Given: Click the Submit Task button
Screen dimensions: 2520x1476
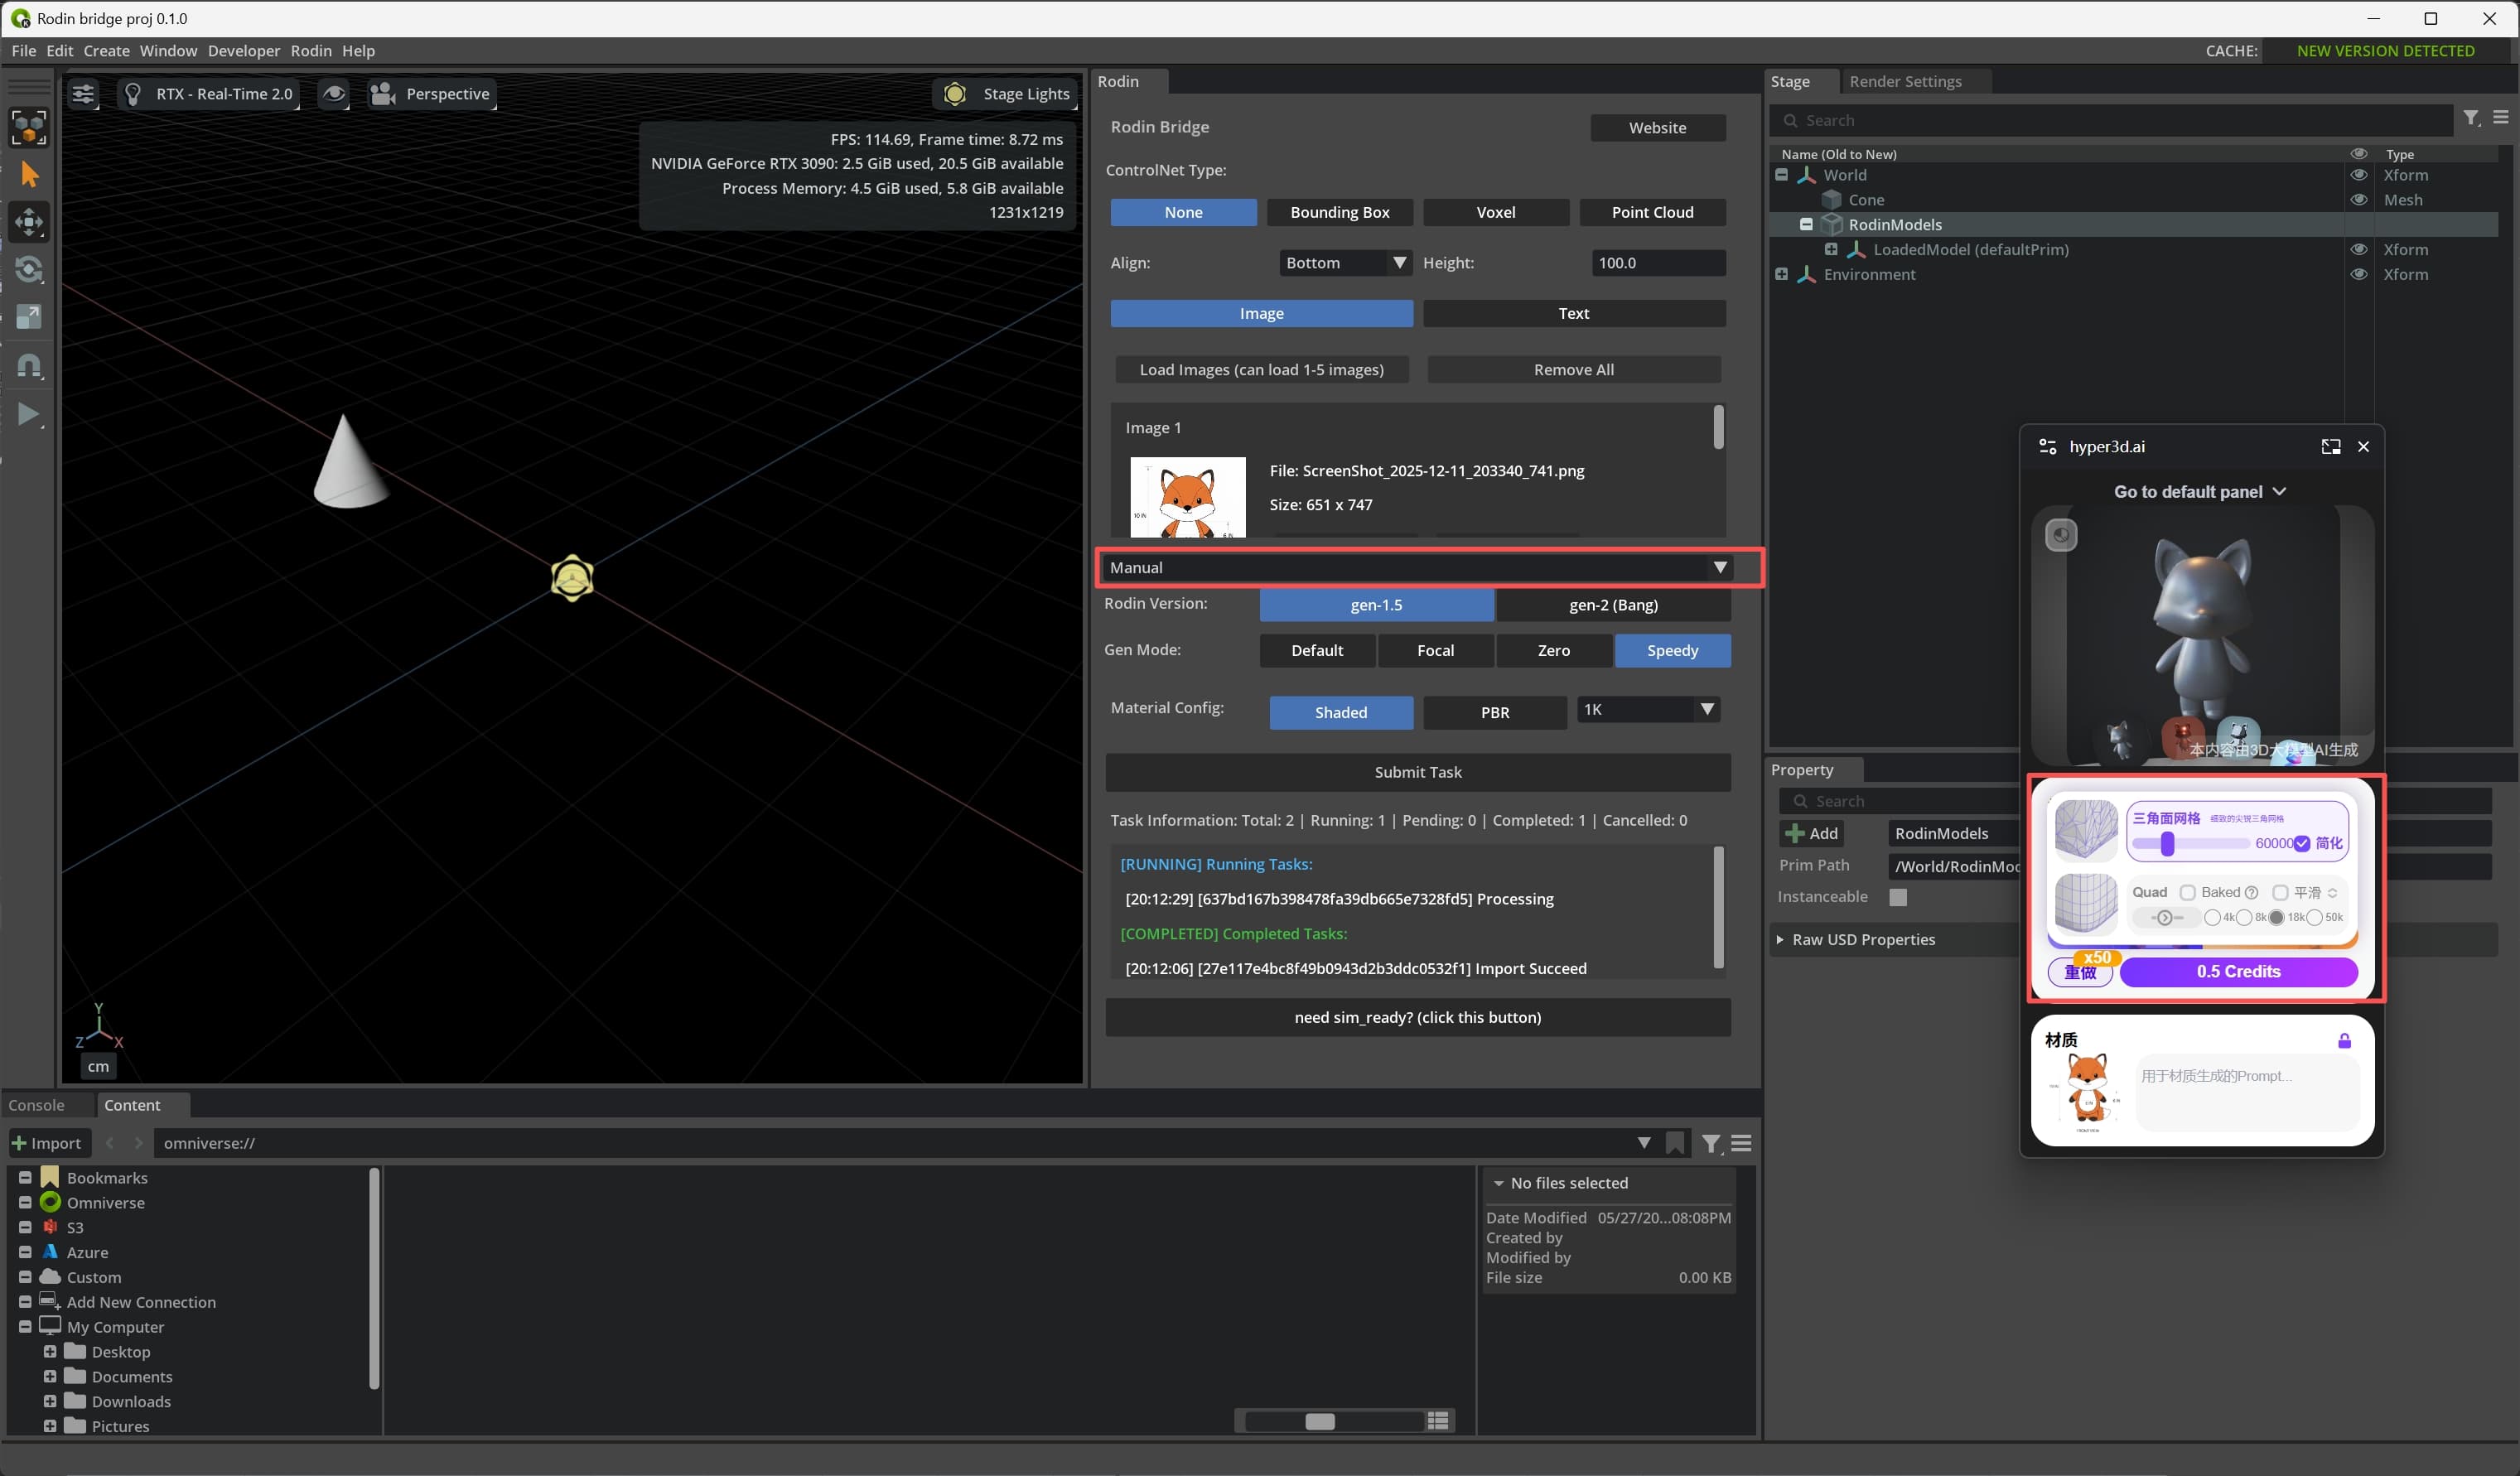Looking at the screenshot, I should pyautogui.click(x=1417, y=772).
